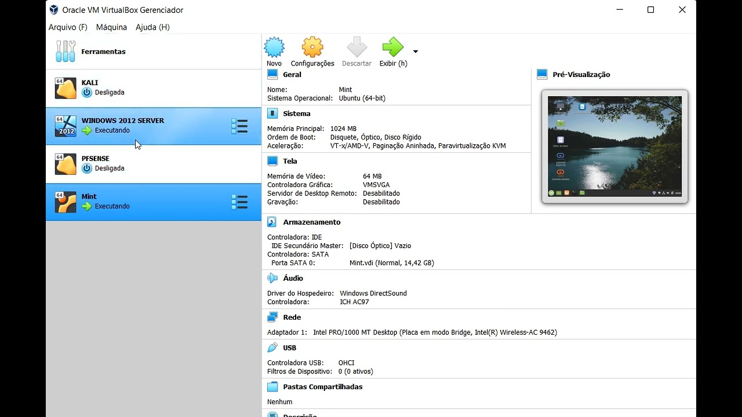
Task: Open Configurações gear toolbar icon
Action: [x=312, y=47]
